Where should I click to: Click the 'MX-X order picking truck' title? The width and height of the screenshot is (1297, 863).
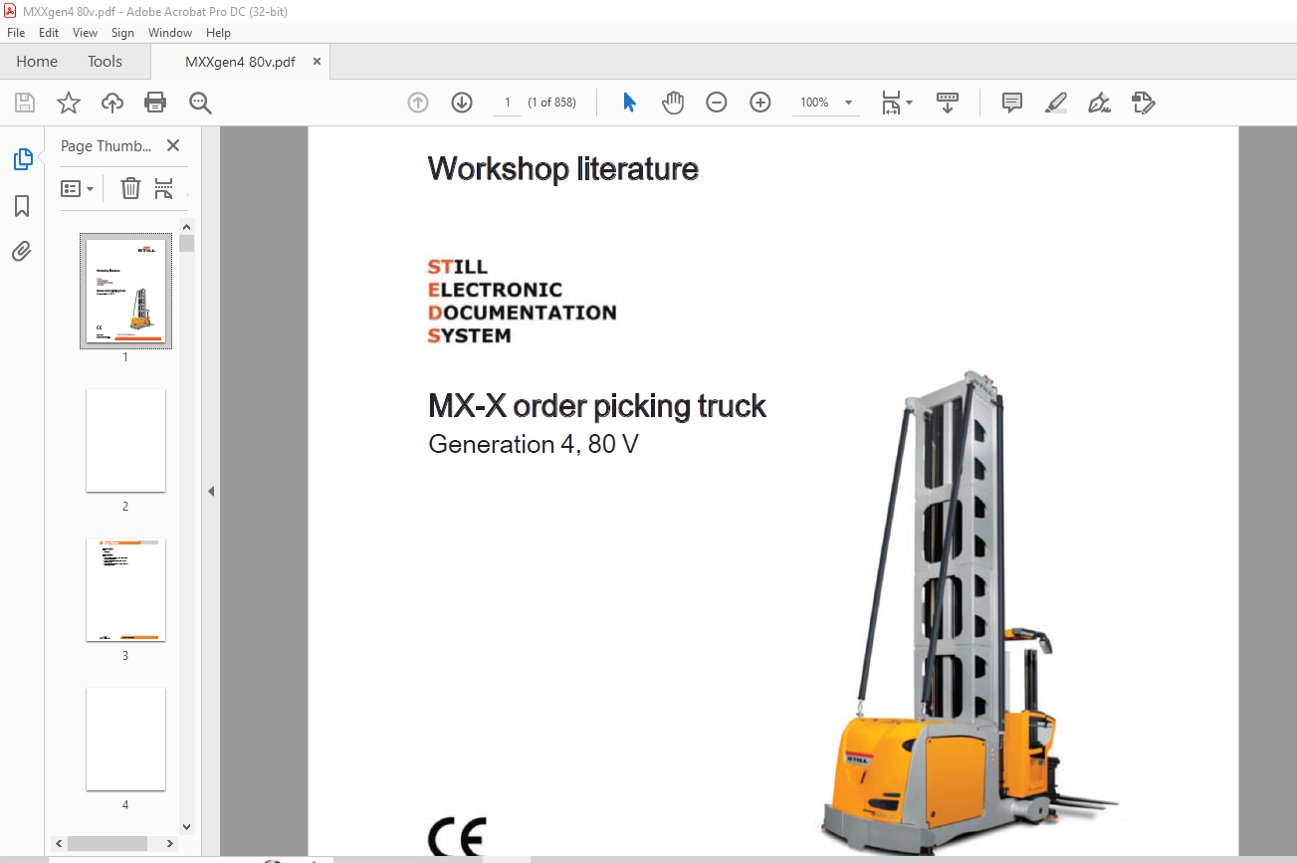[597, 406]
